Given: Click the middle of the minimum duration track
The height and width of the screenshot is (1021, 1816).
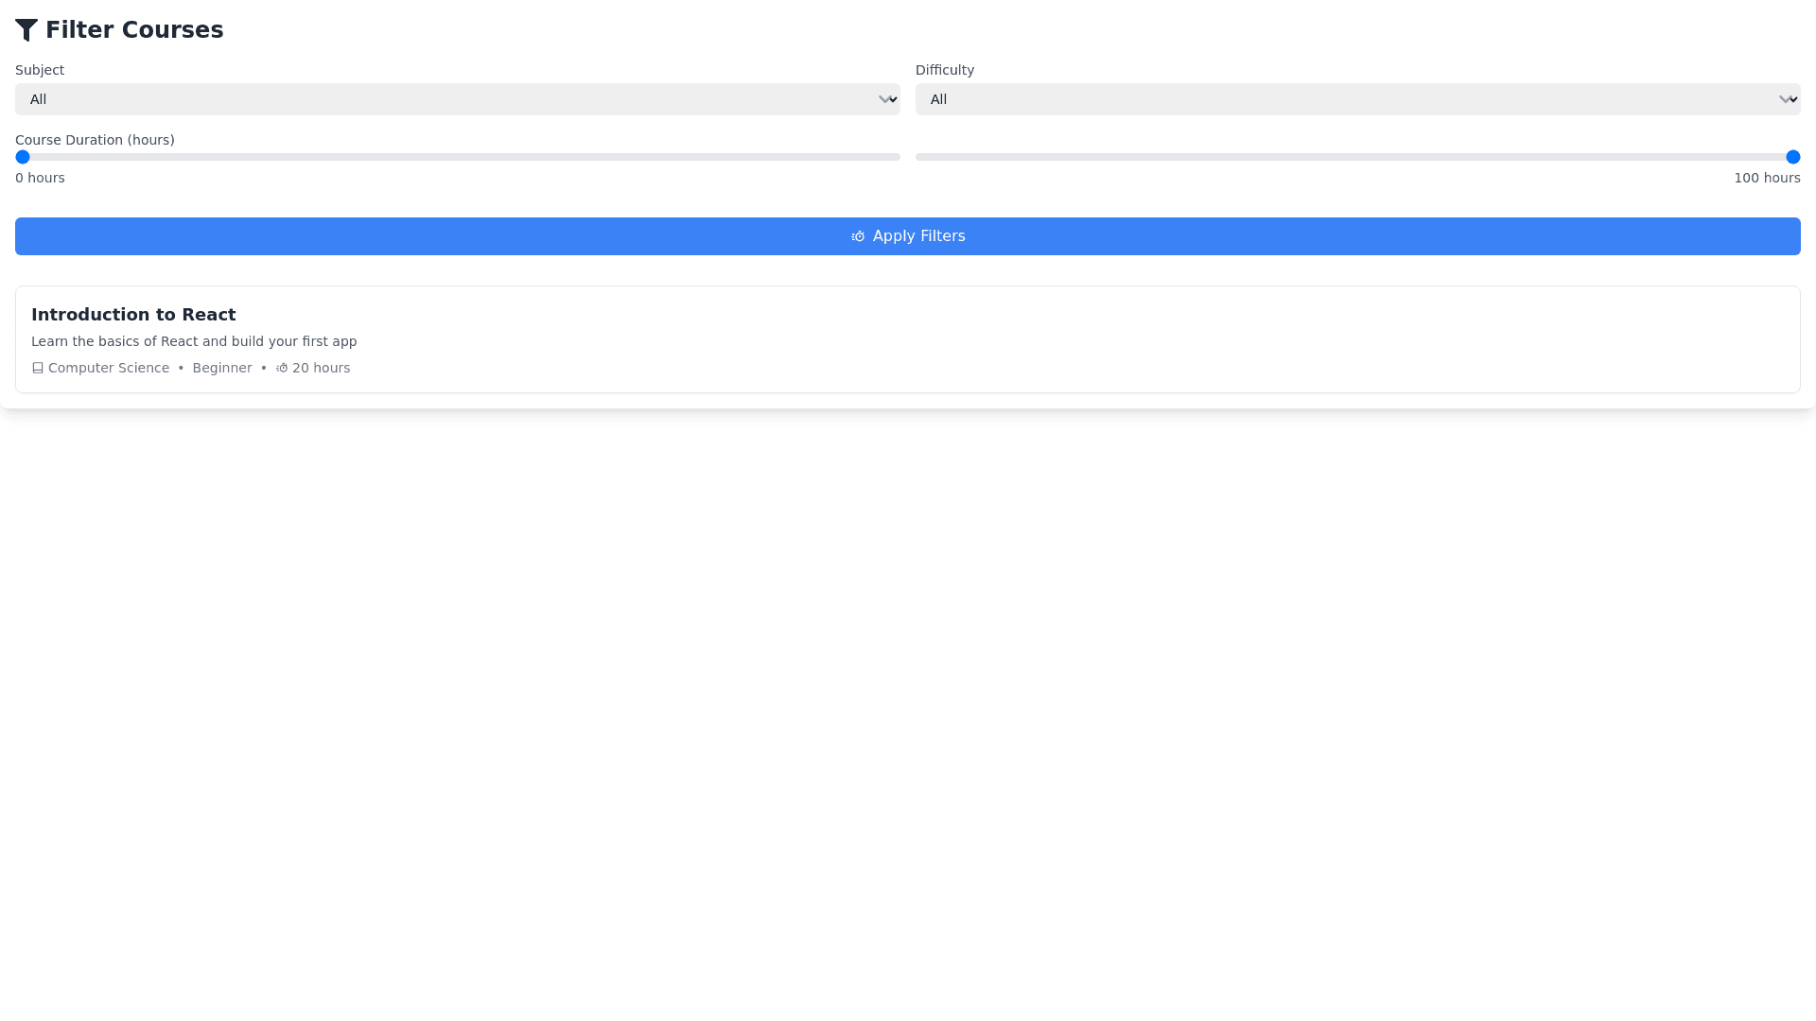Looking at the screenshot, I should pyautogui.click(x=458, y=157).
